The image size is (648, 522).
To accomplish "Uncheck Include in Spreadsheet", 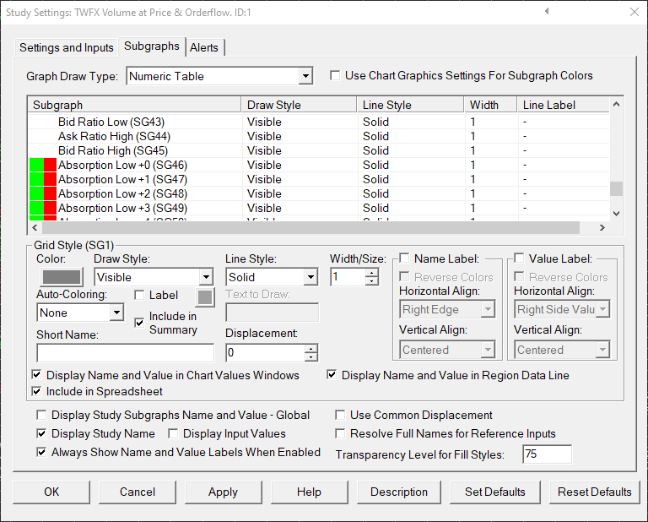I will click(x=37, y=392).
